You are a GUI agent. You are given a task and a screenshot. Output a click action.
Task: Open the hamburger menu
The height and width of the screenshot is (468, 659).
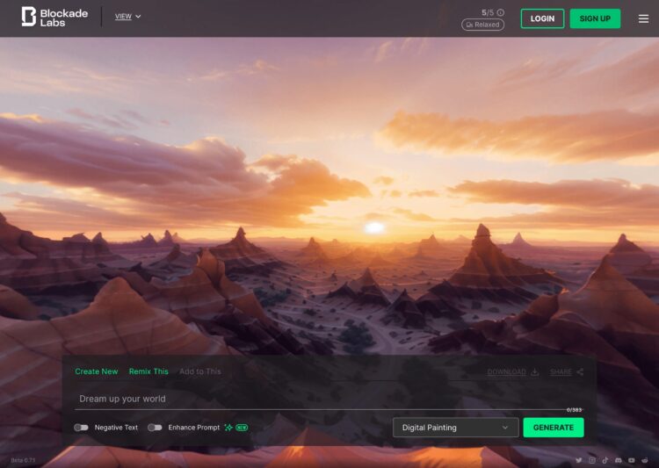[643, 18]
